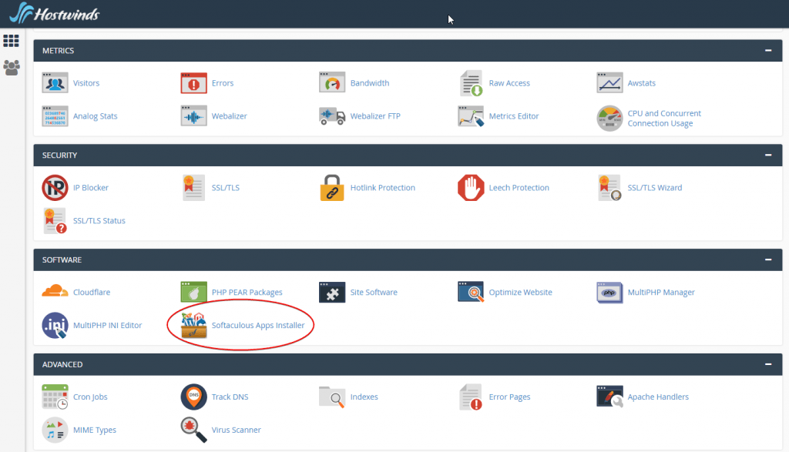This screenshot has height=452, width=789.
Task: Click the Hostwinds logo
Action: 54,13
